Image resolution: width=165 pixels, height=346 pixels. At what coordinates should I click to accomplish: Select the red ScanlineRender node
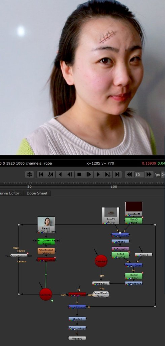(x=77, y=294)
